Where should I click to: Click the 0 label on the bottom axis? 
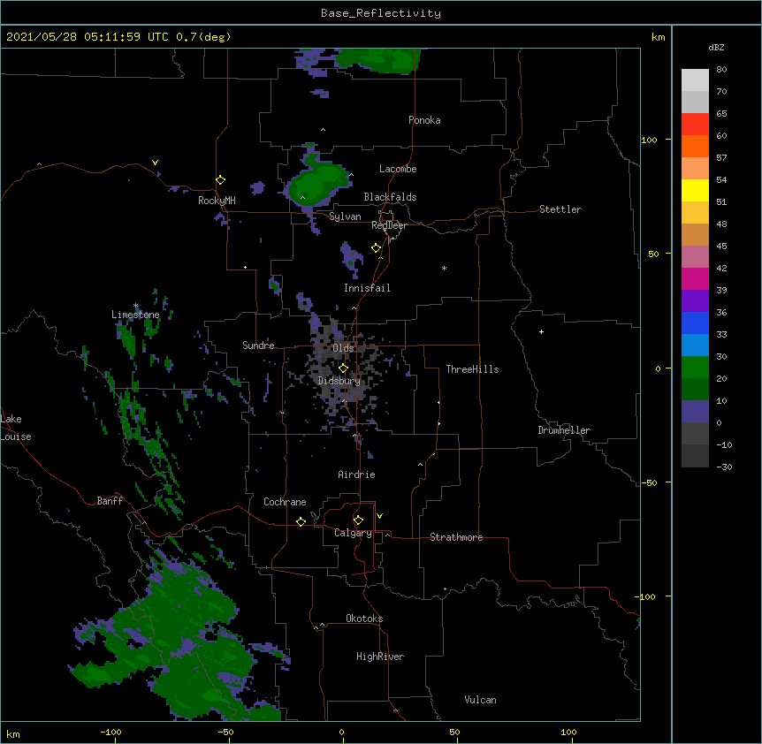pyautogui.click(x=341, y=732)
